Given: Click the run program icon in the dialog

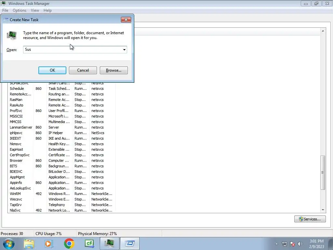Looking at the screenshot, I should [x=12, y=35].
